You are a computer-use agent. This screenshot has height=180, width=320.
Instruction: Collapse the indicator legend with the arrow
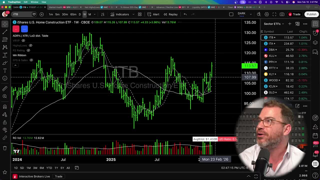tap(15, 65)
